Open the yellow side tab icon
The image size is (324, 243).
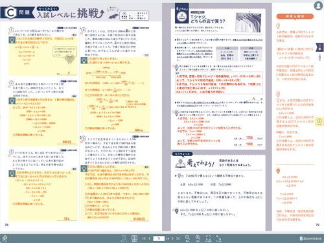pyautogui.click(x=319, y=121)
